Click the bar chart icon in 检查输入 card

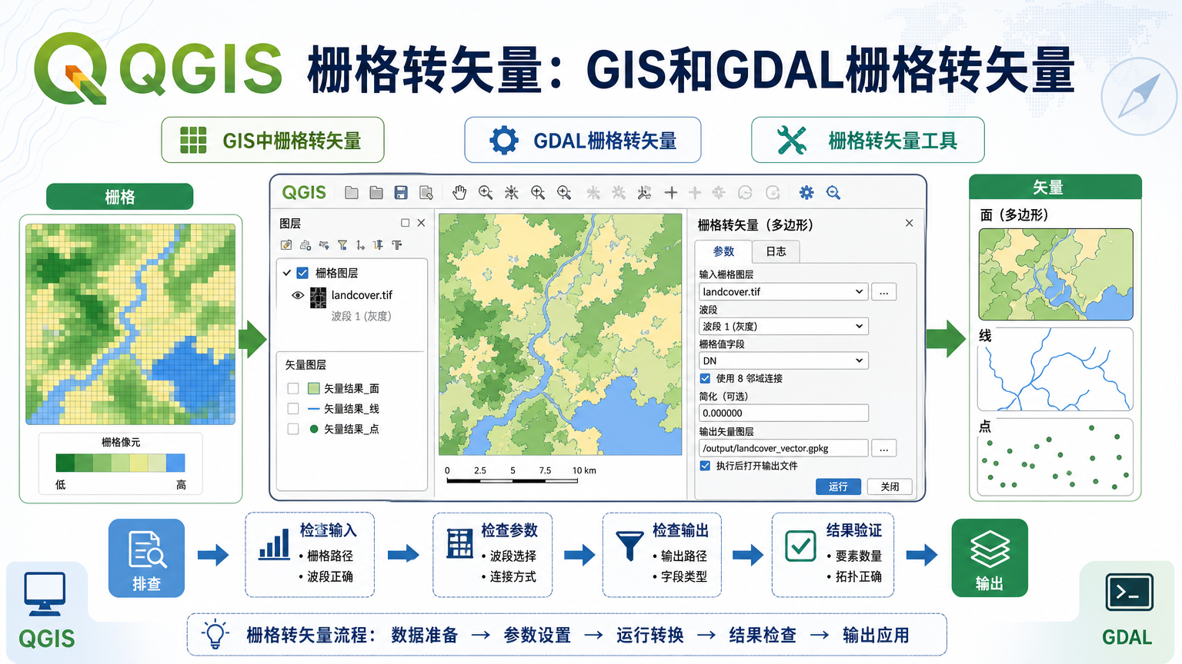(274, 545)
